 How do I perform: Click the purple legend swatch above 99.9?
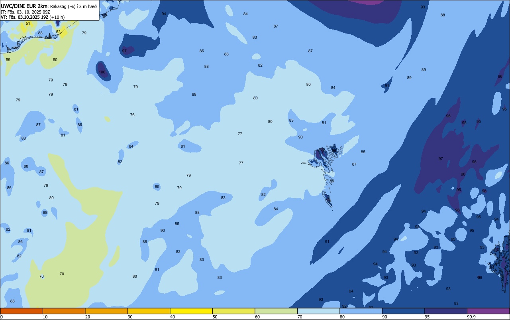pos(488,311)
